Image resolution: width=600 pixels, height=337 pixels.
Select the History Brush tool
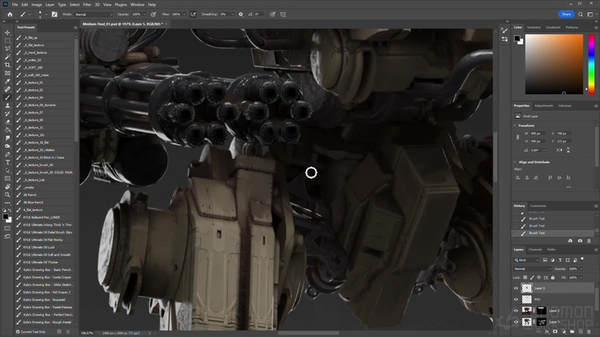click(x=7, y=114)
